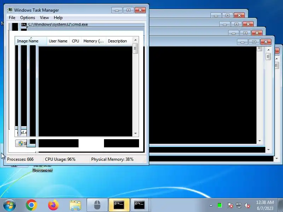Show hidden system tray icons
The height and width of the screenshot is (212, 283).
[x=211, y=205]
